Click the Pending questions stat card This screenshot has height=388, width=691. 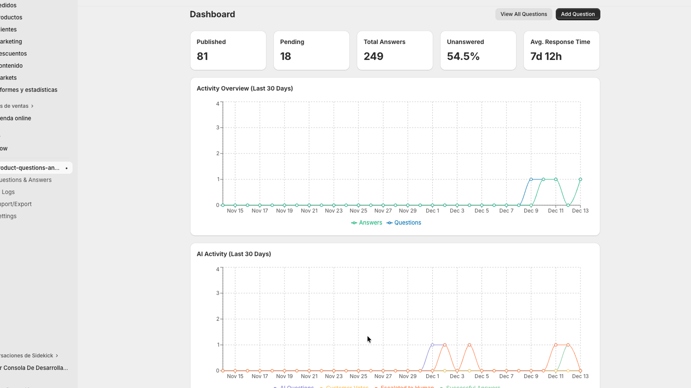311,50
